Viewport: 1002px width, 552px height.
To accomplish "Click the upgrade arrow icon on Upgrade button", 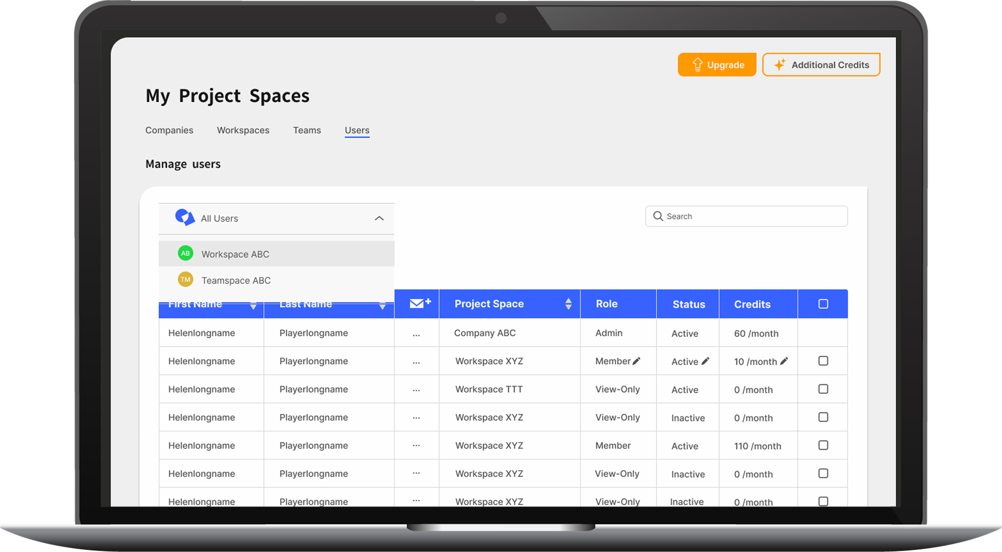I will pos(697,65).
